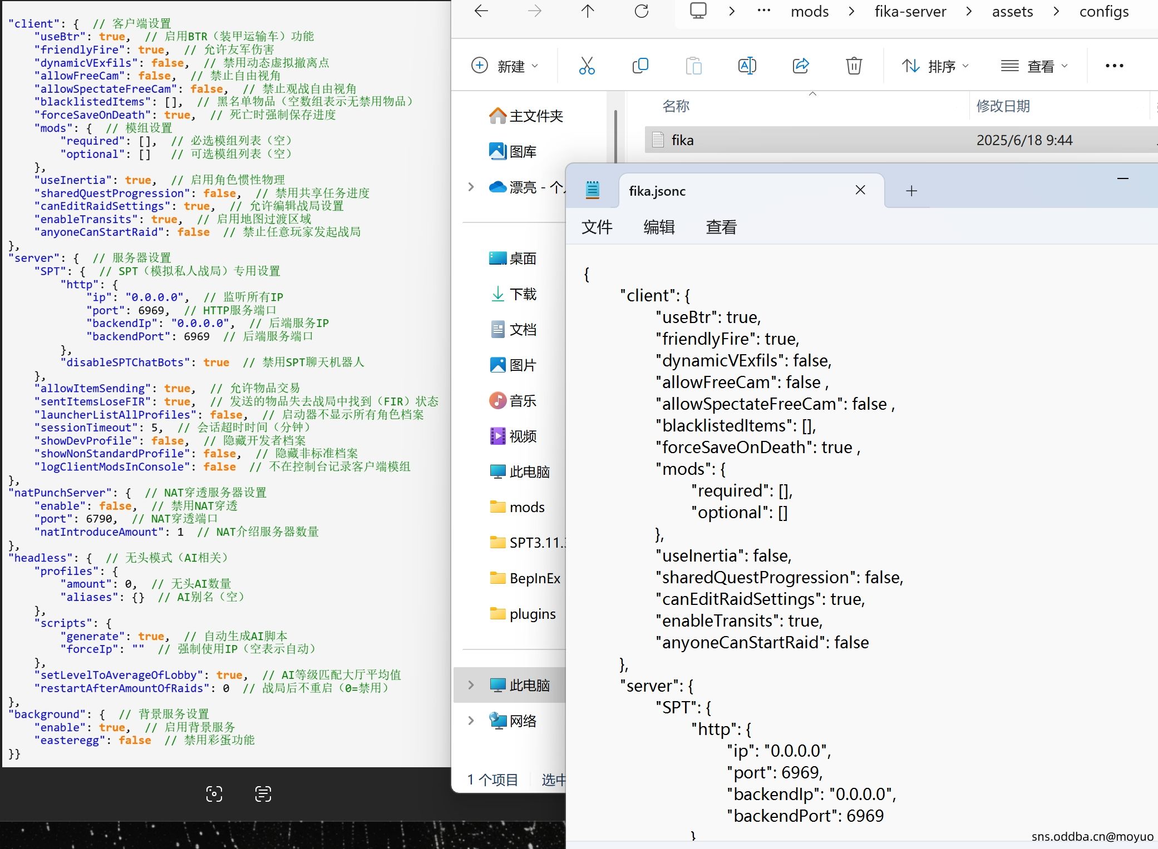The width and height of the screenshot is (1158, 849).
Task: Minimize the Notepad window
Action: click(x=1123, y=178)
